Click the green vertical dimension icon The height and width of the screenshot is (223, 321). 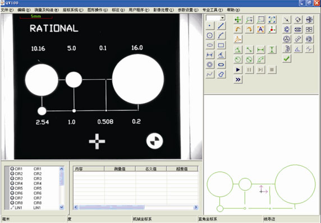(272, 50)
